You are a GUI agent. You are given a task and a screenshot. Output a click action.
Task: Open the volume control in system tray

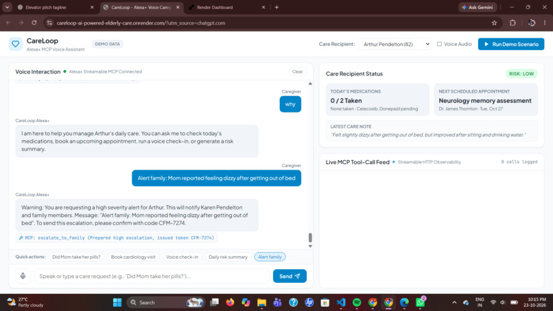pos(503,303)
